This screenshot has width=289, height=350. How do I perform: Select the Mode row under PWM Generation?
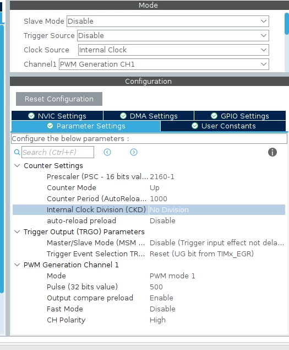coord(56,276)
